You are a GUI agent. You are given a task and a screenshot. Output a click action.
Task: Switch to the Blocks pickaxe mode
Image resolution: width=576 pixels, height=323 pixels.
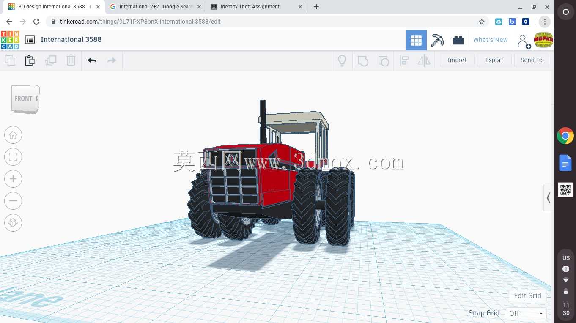[x=437, y=40]
